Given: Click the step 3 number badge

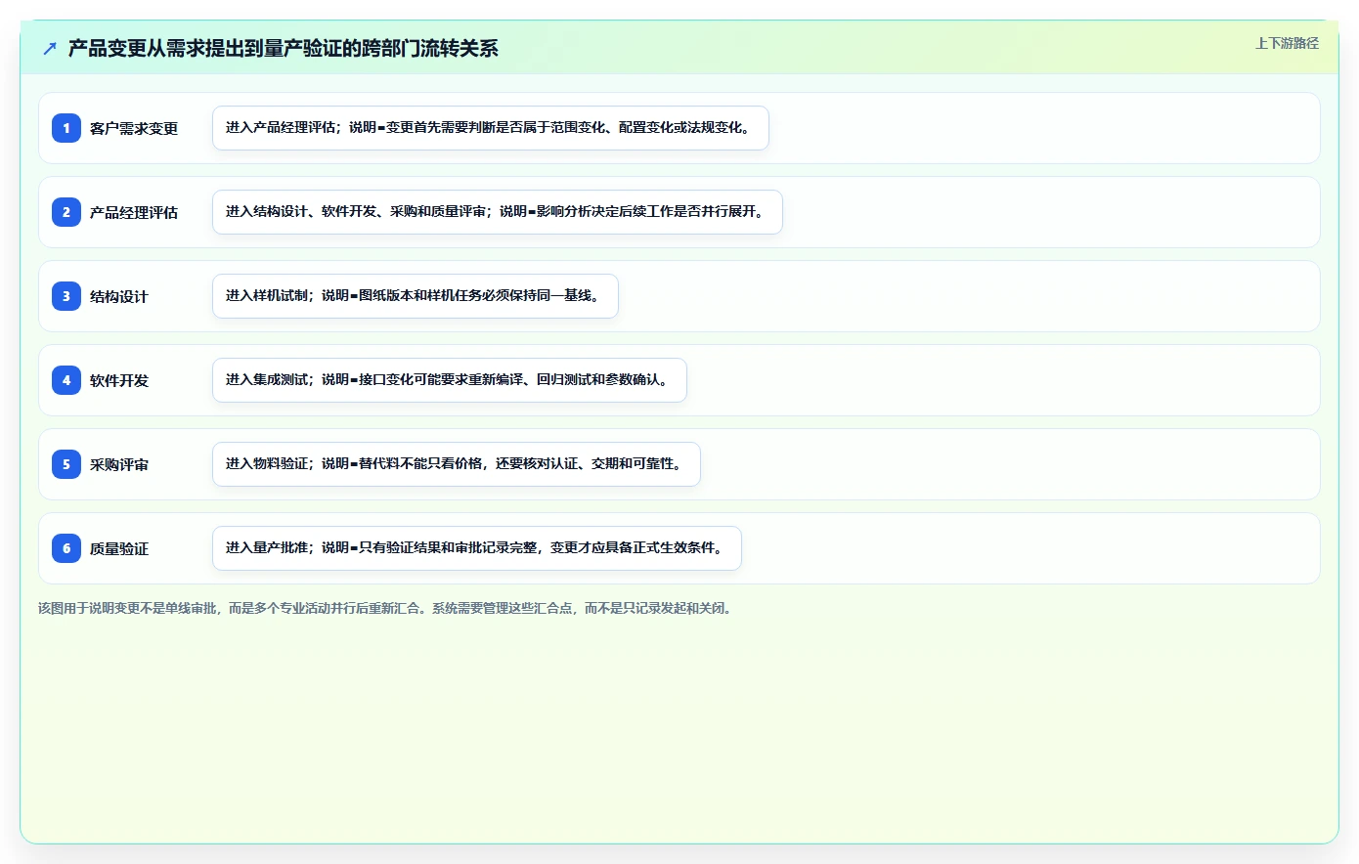Looking at the screenshot, I should 66,296.
